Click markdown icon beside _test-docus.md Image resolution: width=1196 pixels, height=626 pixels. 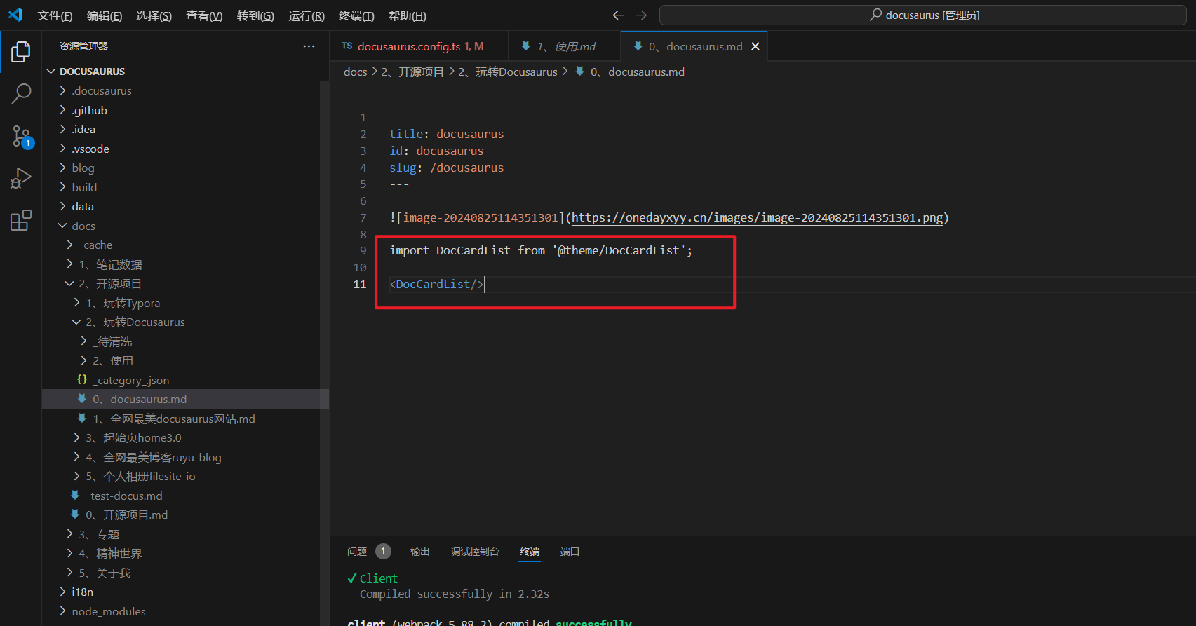pos(75,496)
